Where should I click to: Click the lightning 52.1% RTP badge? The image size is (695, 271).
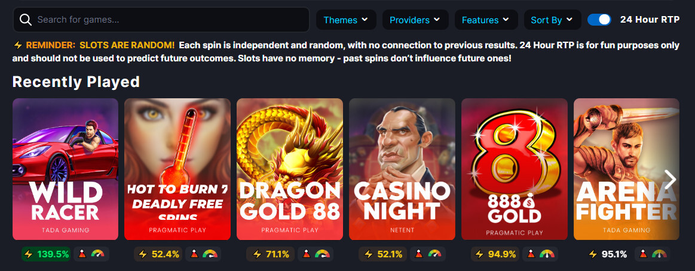384,254
